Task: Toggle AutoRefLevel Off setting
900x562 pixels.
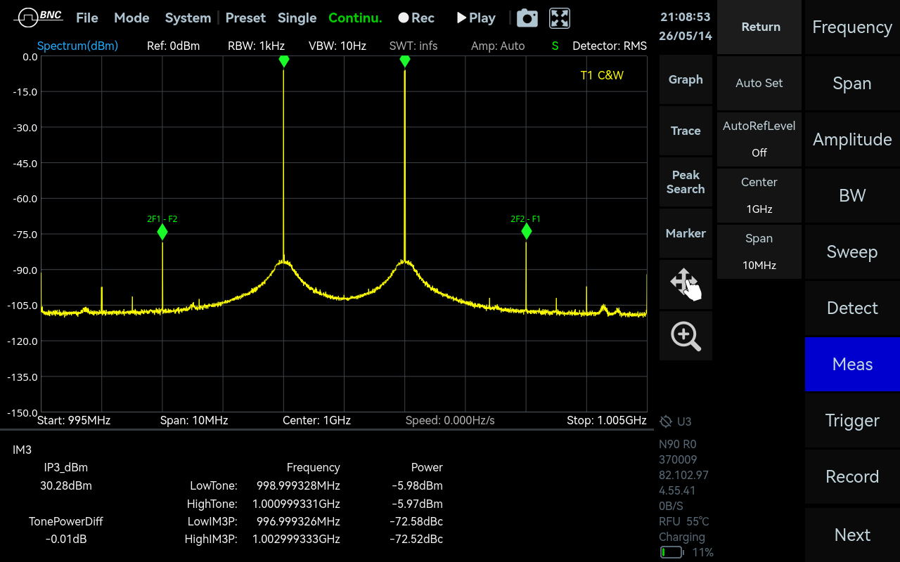Action: click(x=759, y=139)
